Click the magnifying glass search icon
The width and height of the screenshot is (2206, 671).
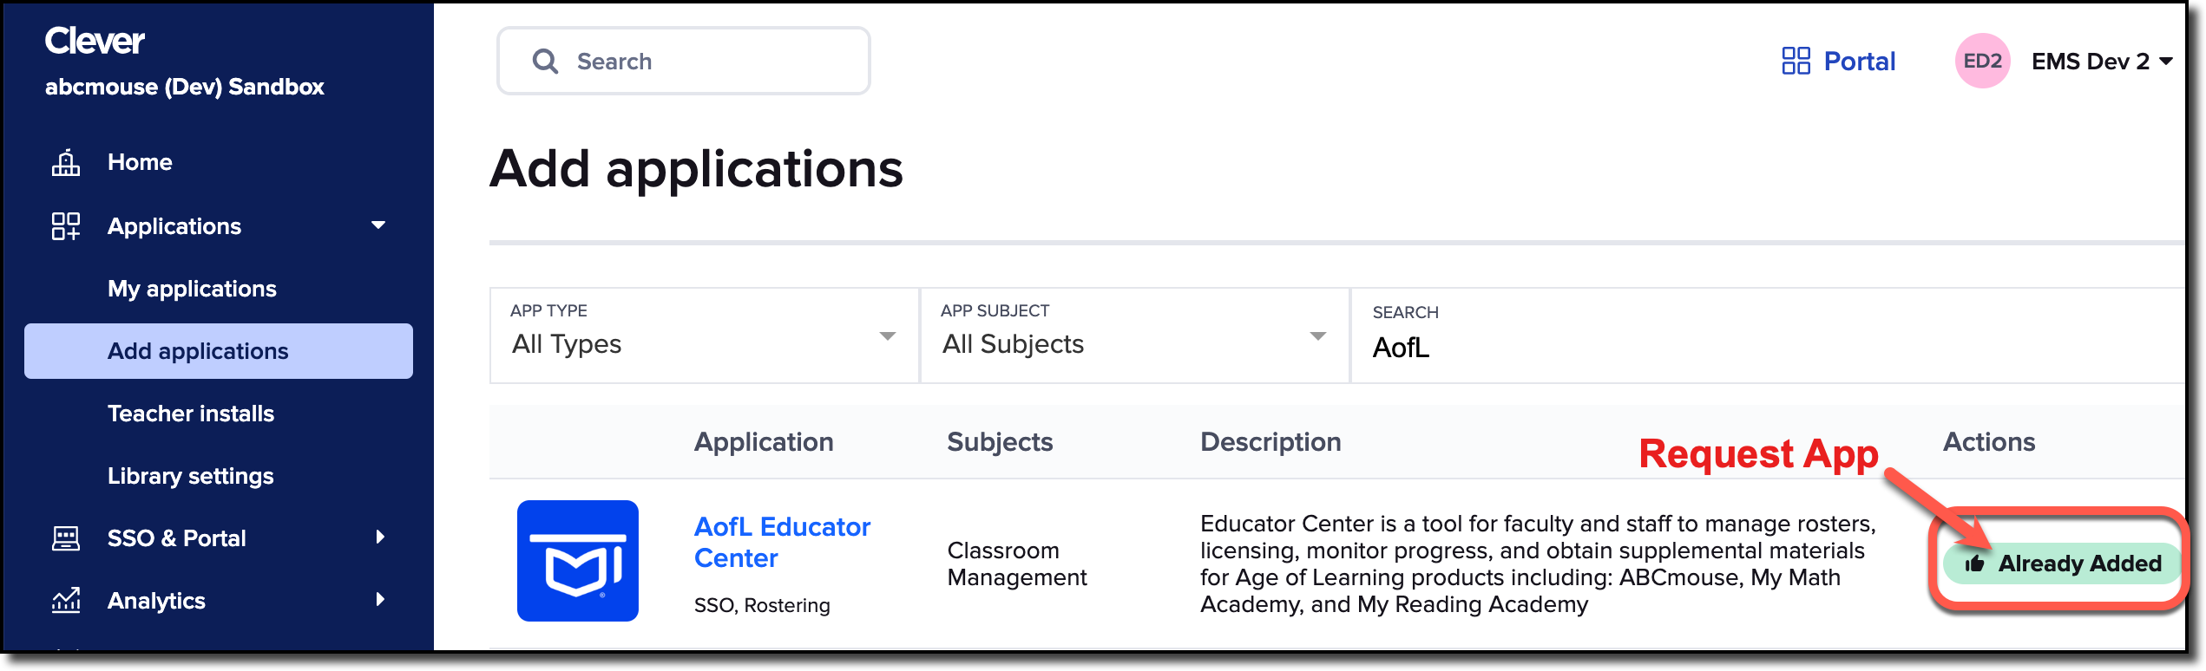point(545,61)
